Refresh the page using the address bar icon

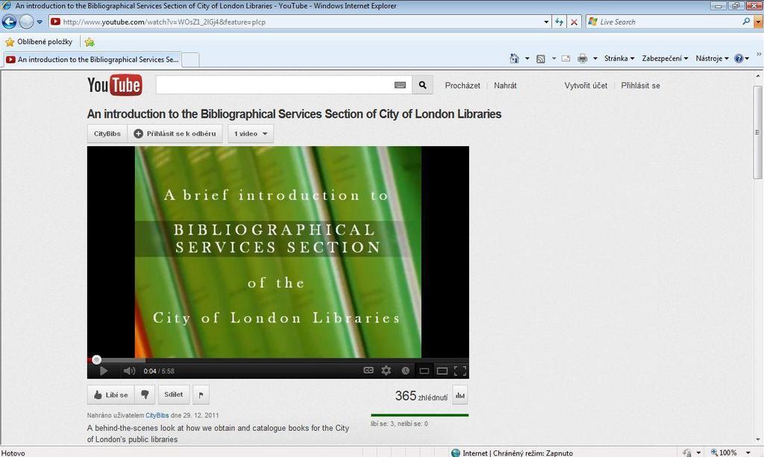[x=559, y=22]
